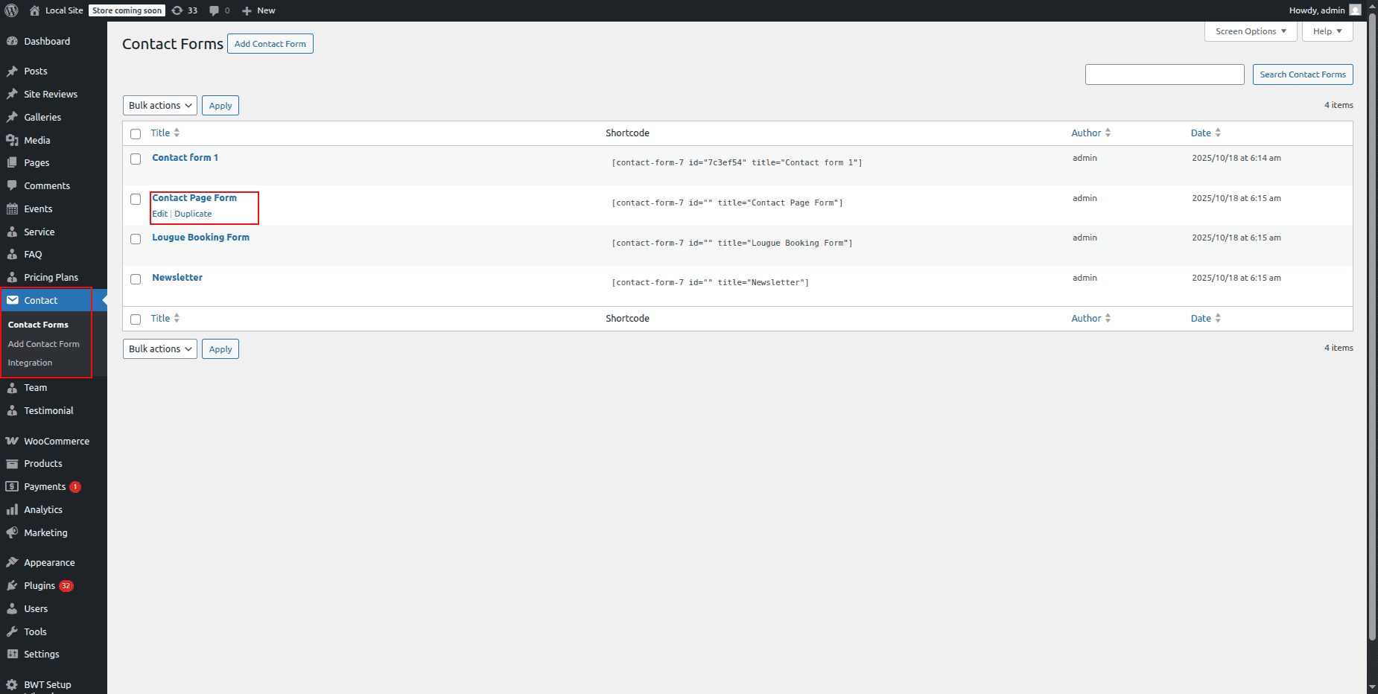Open Analytics via bar chart icon
The height and width of the screenshot is (694, 1378).
click(12, 510)
